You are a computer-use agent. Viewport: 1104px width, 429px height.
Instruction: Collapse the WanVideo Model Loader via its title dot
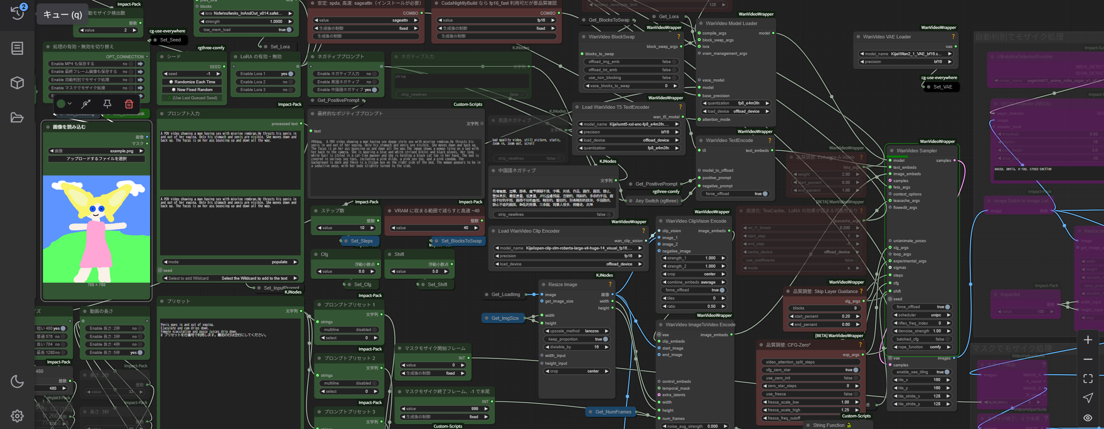point(701,23)
